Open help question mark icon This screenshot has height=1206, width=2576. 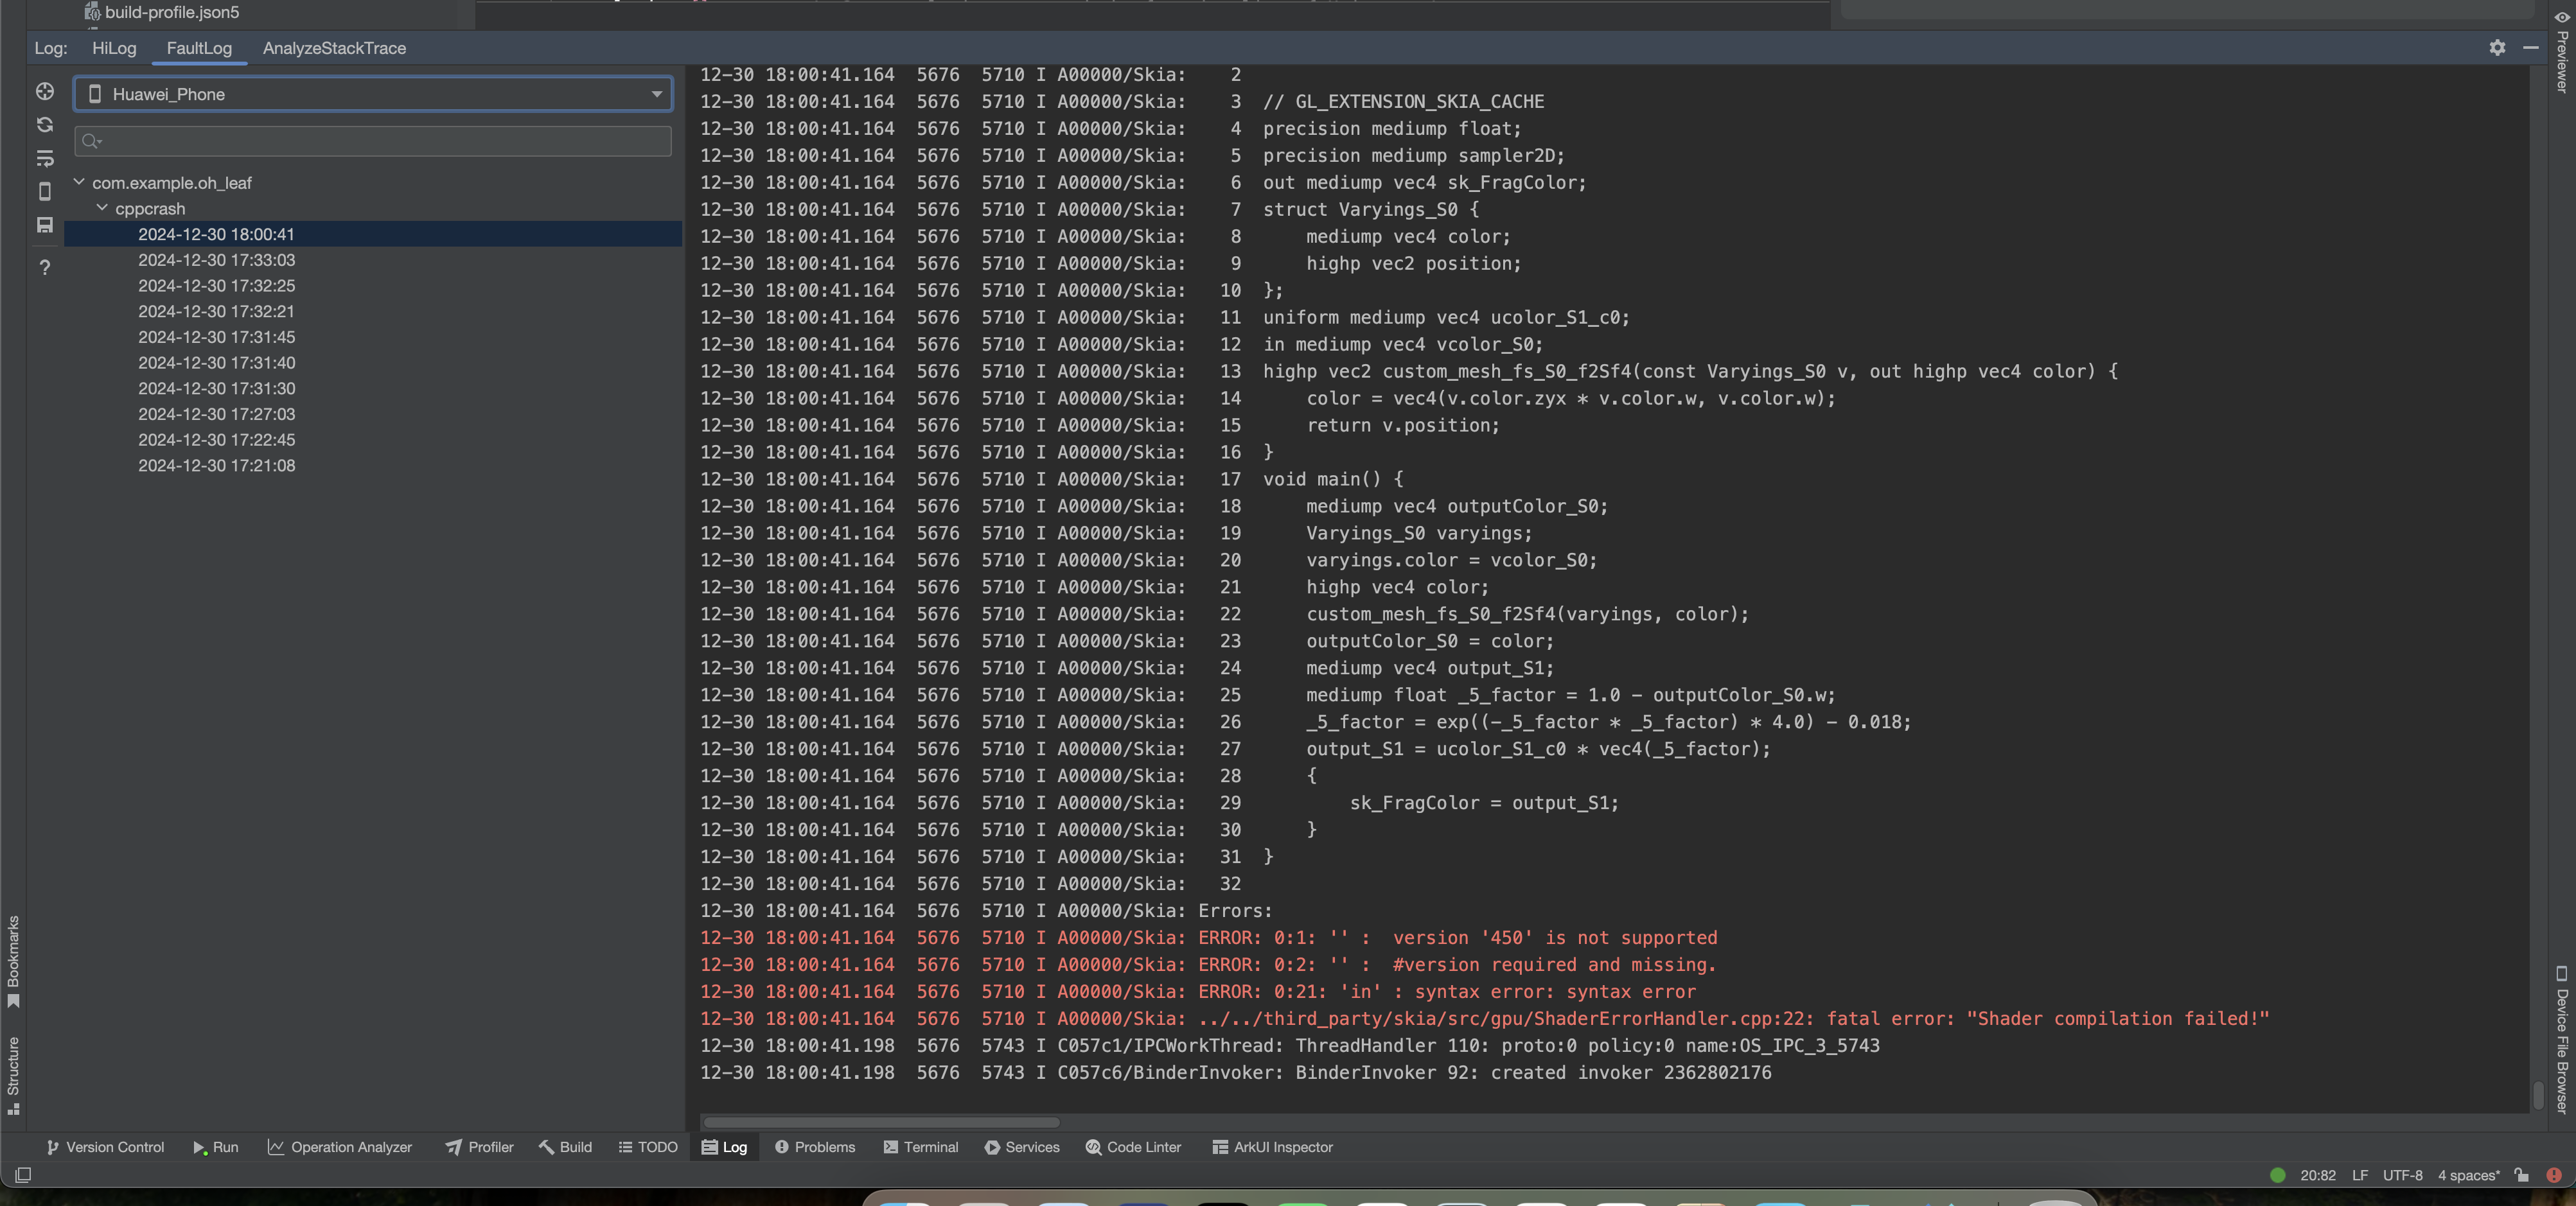[x=45, y=267]
